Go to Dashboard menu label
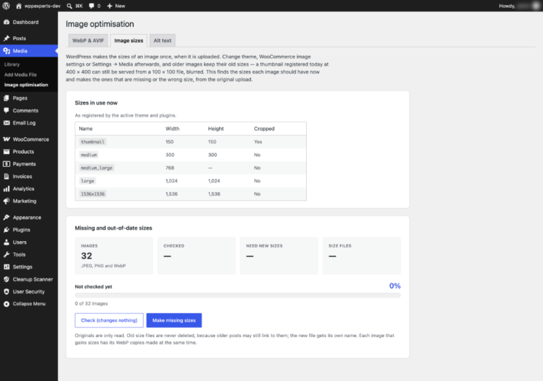 pos(25,22)
